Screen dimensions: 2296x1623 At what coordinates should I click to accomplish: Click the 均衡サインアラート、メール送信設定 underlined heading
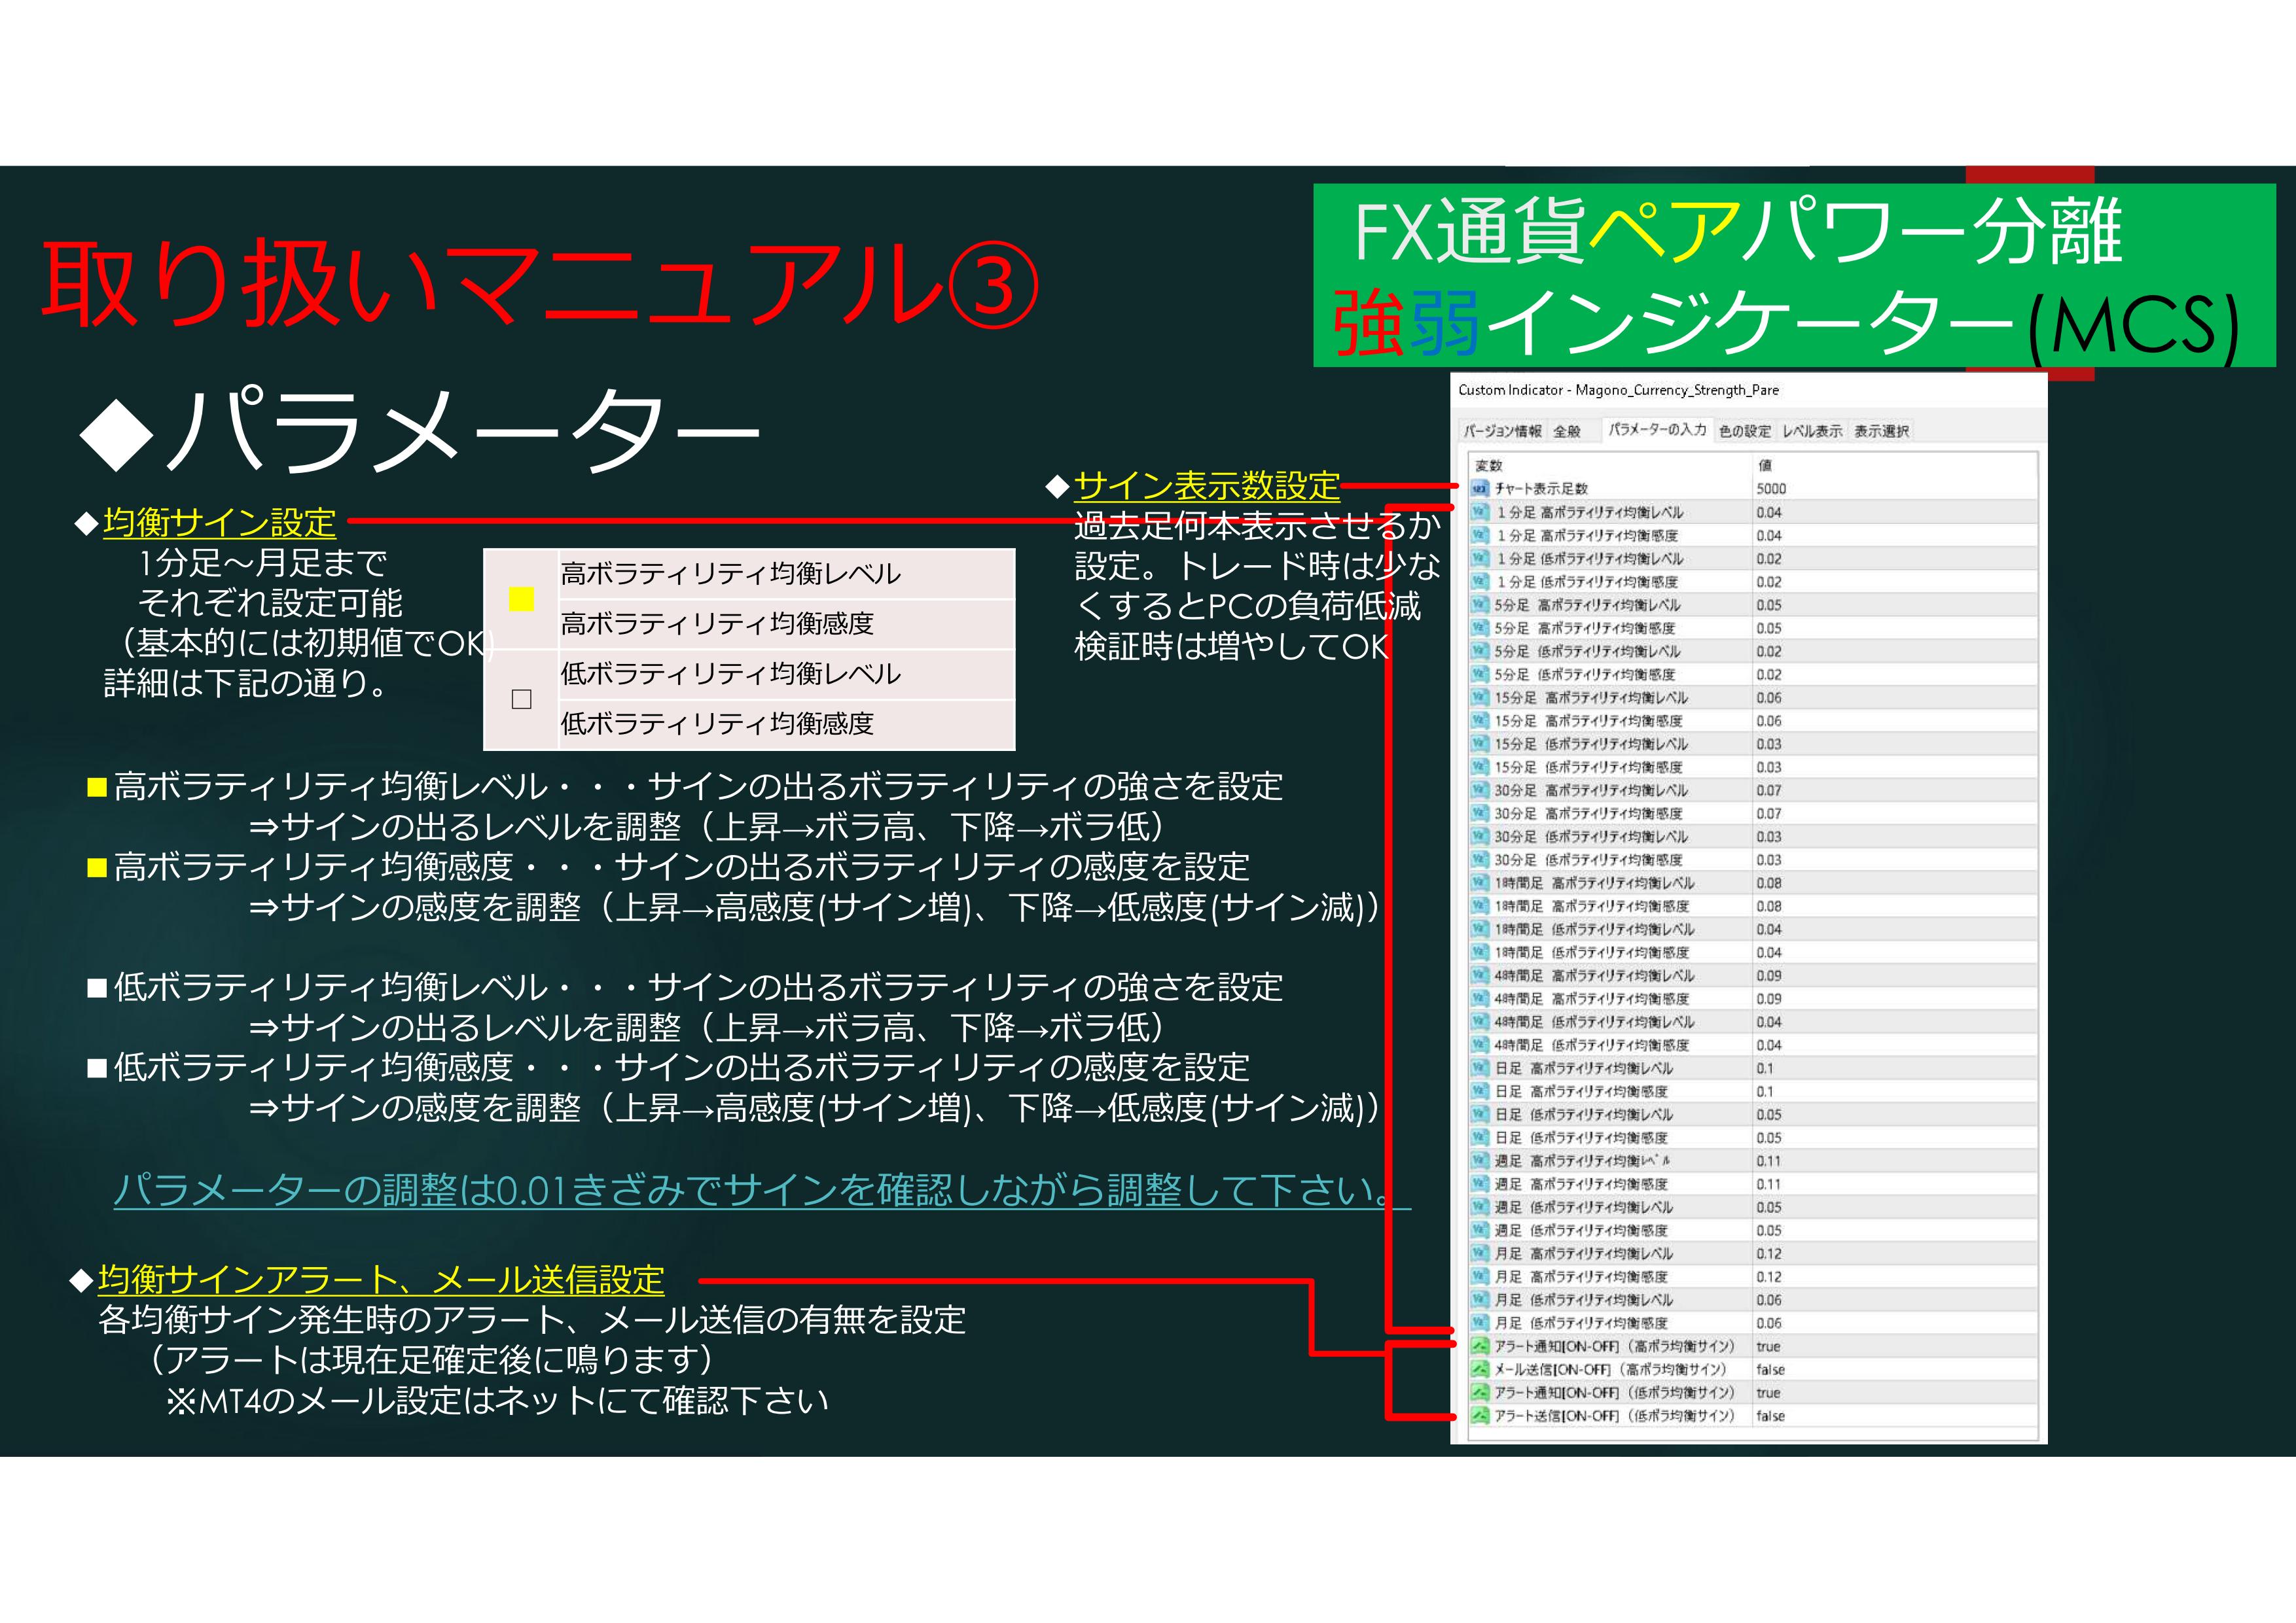pos(381,1279)
